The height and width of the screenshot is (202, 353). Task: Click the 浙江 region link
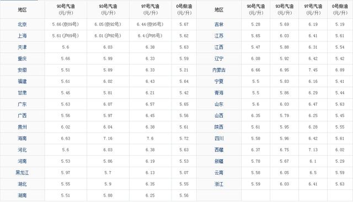(x=219, y=184)
